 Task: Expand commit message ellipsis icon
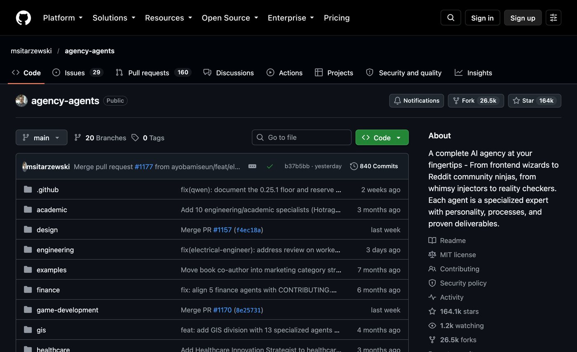[x=252, y=166]
